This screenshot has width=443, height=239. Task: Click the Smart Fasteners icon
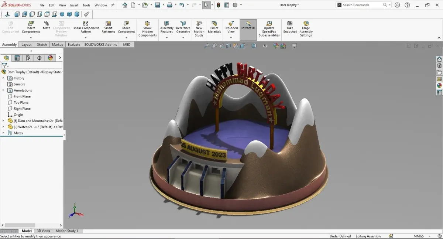108,23
